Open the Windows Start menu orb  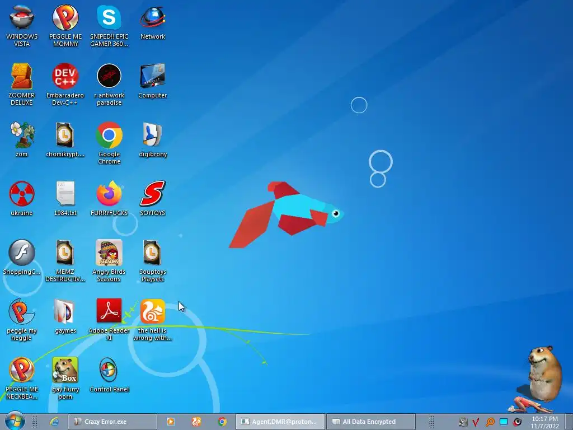click(x=15, y=421)
